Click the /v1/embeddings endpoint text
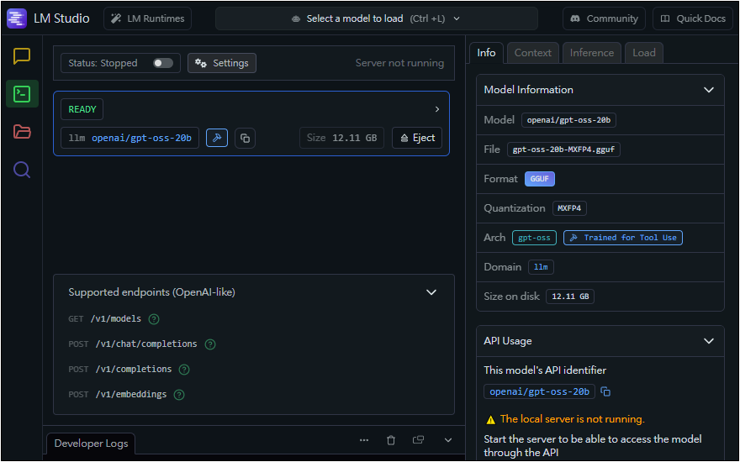The width and height of the screenshot is (740, 462). pyautogui.click(x=131, y=394)
